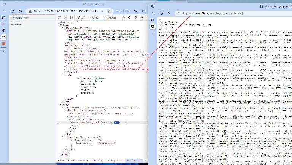
Task: Click the angular.min.js script src URL
Action: pyautogui.click(x=113, y=69)
